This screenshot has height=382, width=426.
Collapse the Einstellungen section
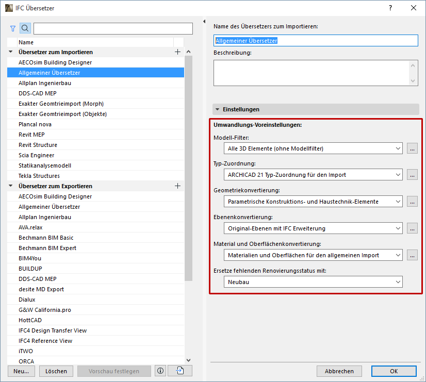point(217,109)
